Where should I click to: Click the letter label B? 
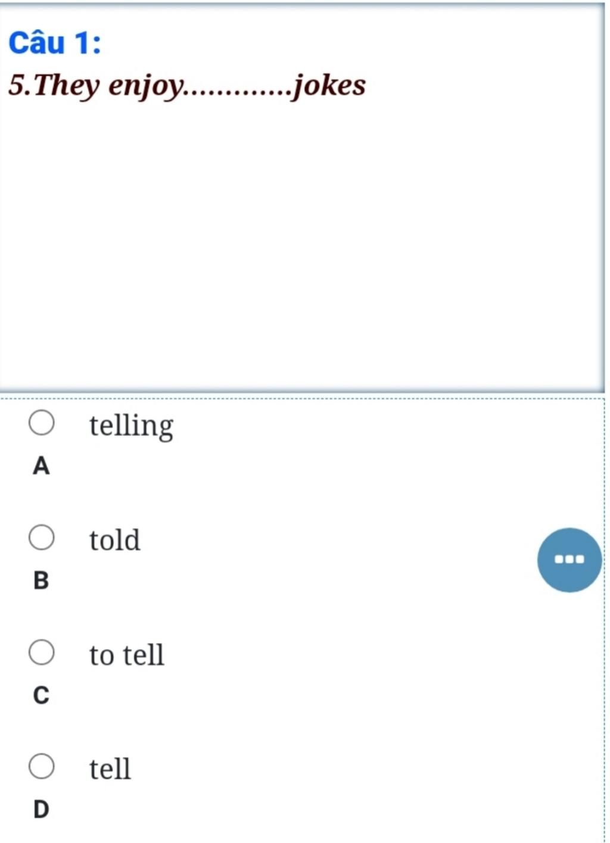[41, 580]
